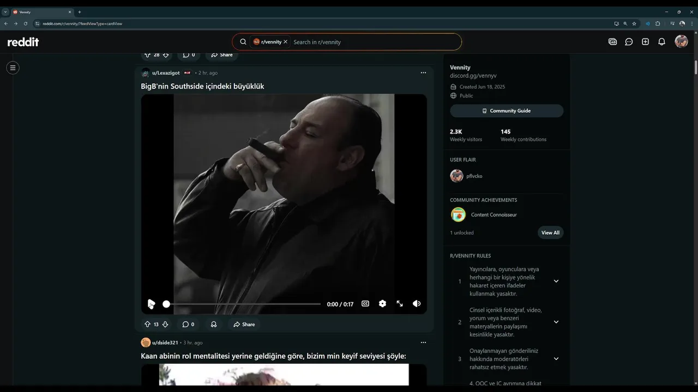698x392 pixels.
Task: Click the 145 weekly contributions stat
Action: (523, 135)
